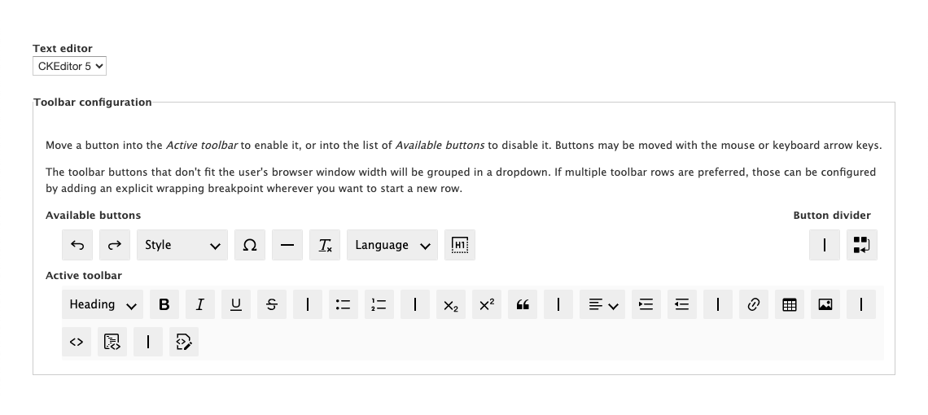Image resolution: width=928 pixels, height=415 pixels.
Task: Select divider between Outdent and Link
Action: (718, 304)
